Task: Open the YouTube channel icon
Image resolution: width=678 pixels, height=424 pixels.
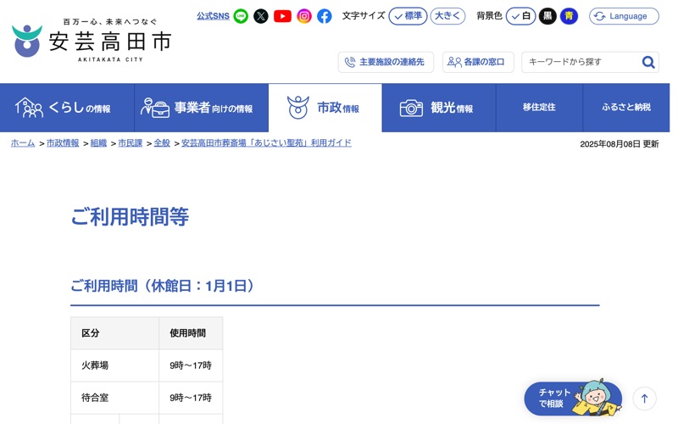Action: click(282, 16)
